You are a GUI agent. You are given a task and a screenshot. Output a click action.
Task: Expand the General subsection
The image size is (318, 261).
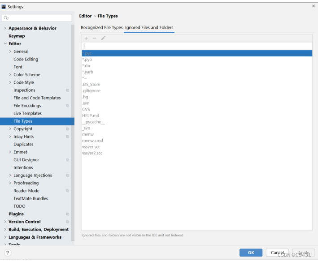(10, 51)
